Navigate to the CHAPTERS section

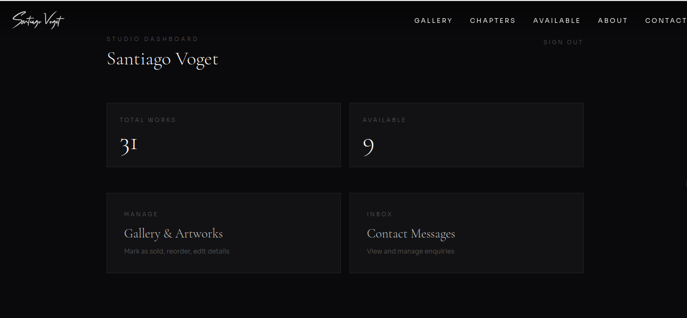(493, 20)
